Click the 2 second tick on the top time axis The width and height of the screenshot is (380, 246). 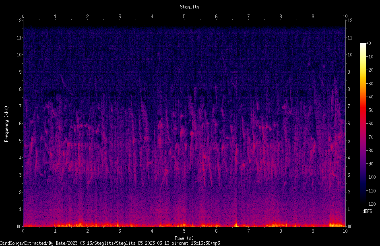click(87, 17)
